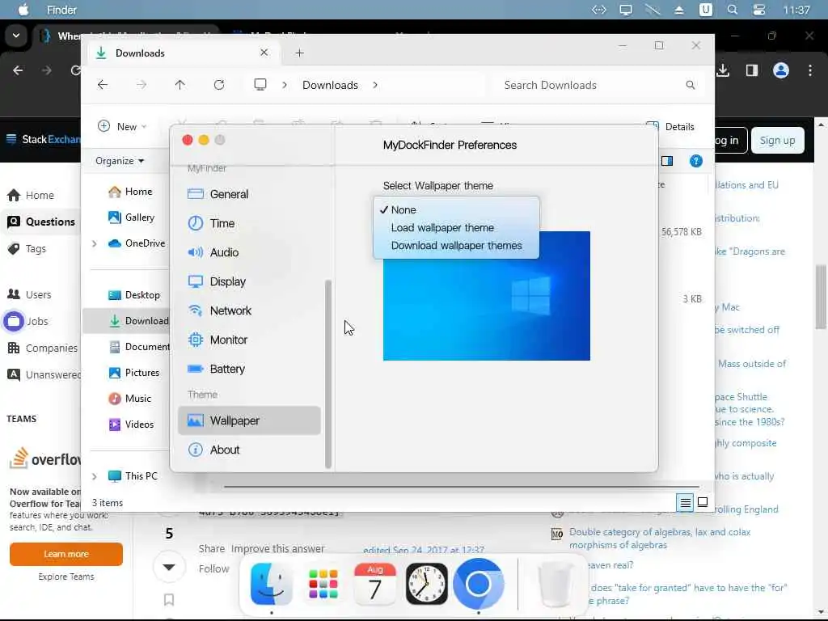Screen dimensions: 828x621
Task: Toggle preview pane icon in Explorer
Action: (x=667, y=161)
